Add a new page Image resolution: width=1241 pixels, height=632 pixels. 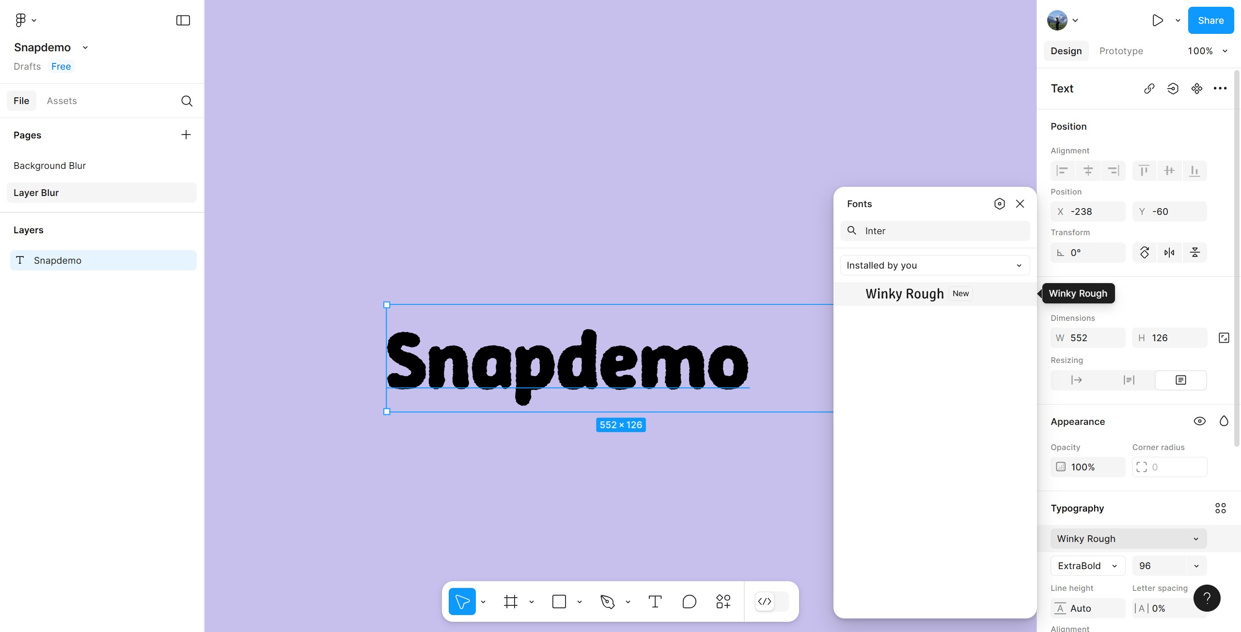(x=186, y=135)
